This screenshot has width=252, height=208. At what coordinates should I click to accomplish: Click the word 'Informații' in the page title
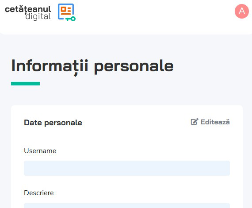[50, 66]
